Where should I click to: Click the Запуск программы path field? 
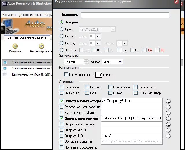132,118
